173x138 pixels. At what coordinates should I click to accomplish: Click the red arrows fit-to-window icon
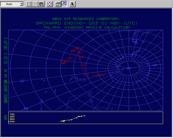(50, 4)
